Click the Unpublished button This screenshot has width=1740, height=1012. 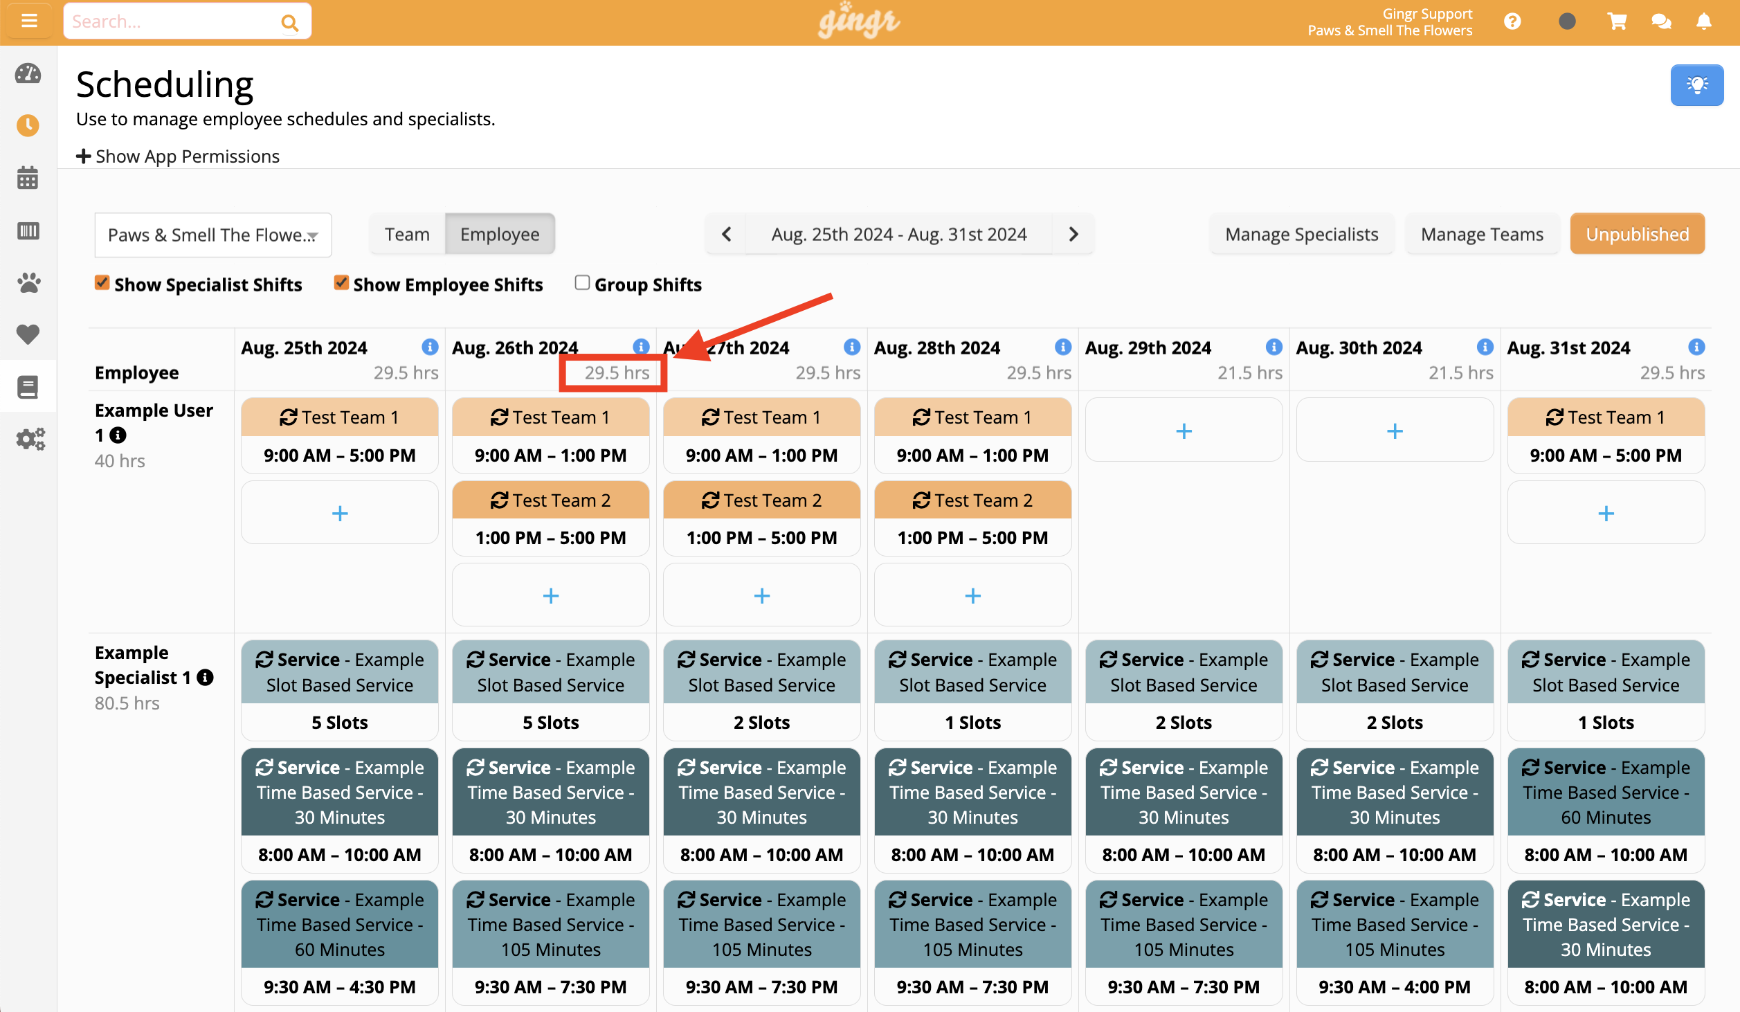tap(1638, 234)
